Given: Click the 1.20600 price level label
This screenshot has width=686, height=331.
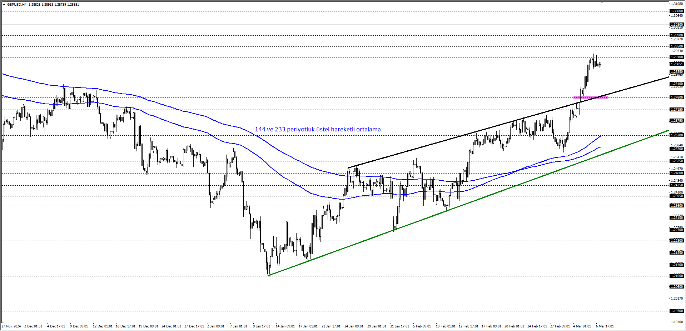Looking at the screenshot, I should point(677,287).
